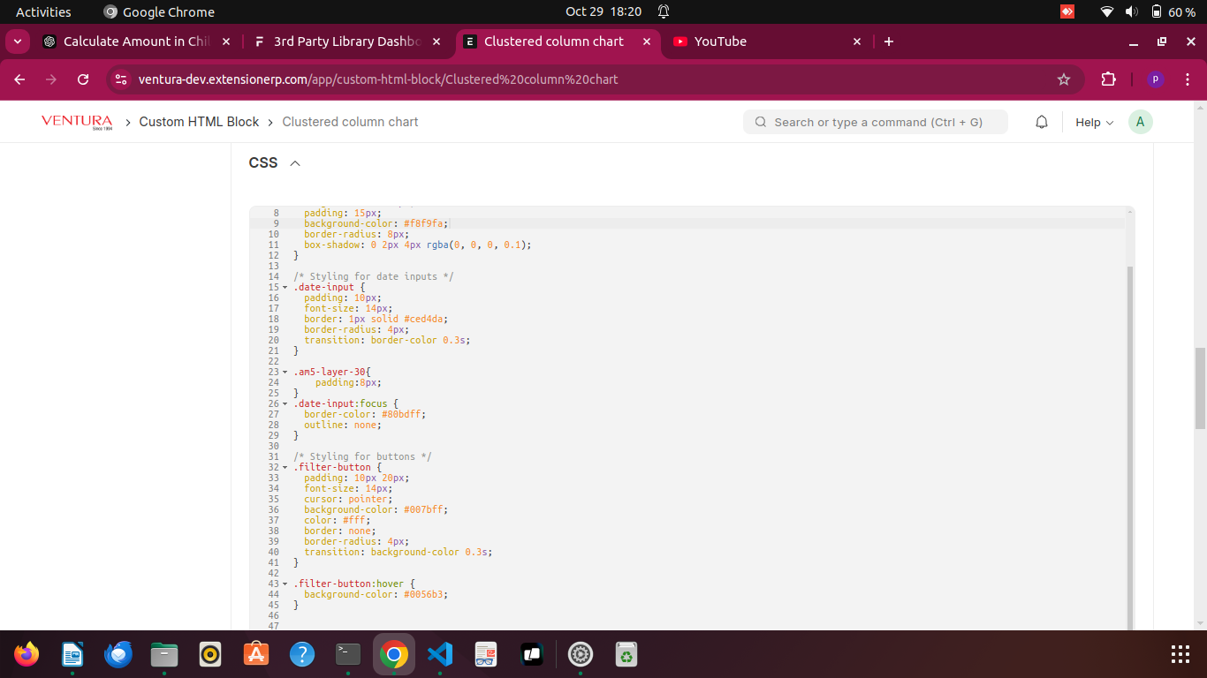Image resolution: width=1207 pixels, height=678 pixels.
Task: Open Activities overview
Action: tap(43, 11)
